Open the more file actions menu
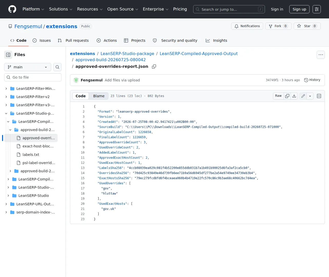 tap(321, 55)
